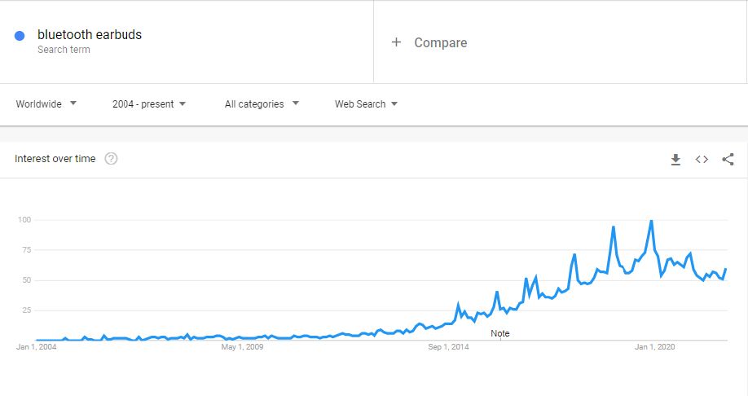Click the Sep 1, 2014 axis label
The width and height of the screenshot is (748, 396).
448,347
